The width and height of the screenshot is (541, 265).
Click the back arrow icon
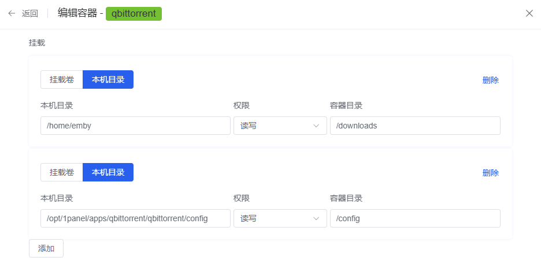coord(12,13)
